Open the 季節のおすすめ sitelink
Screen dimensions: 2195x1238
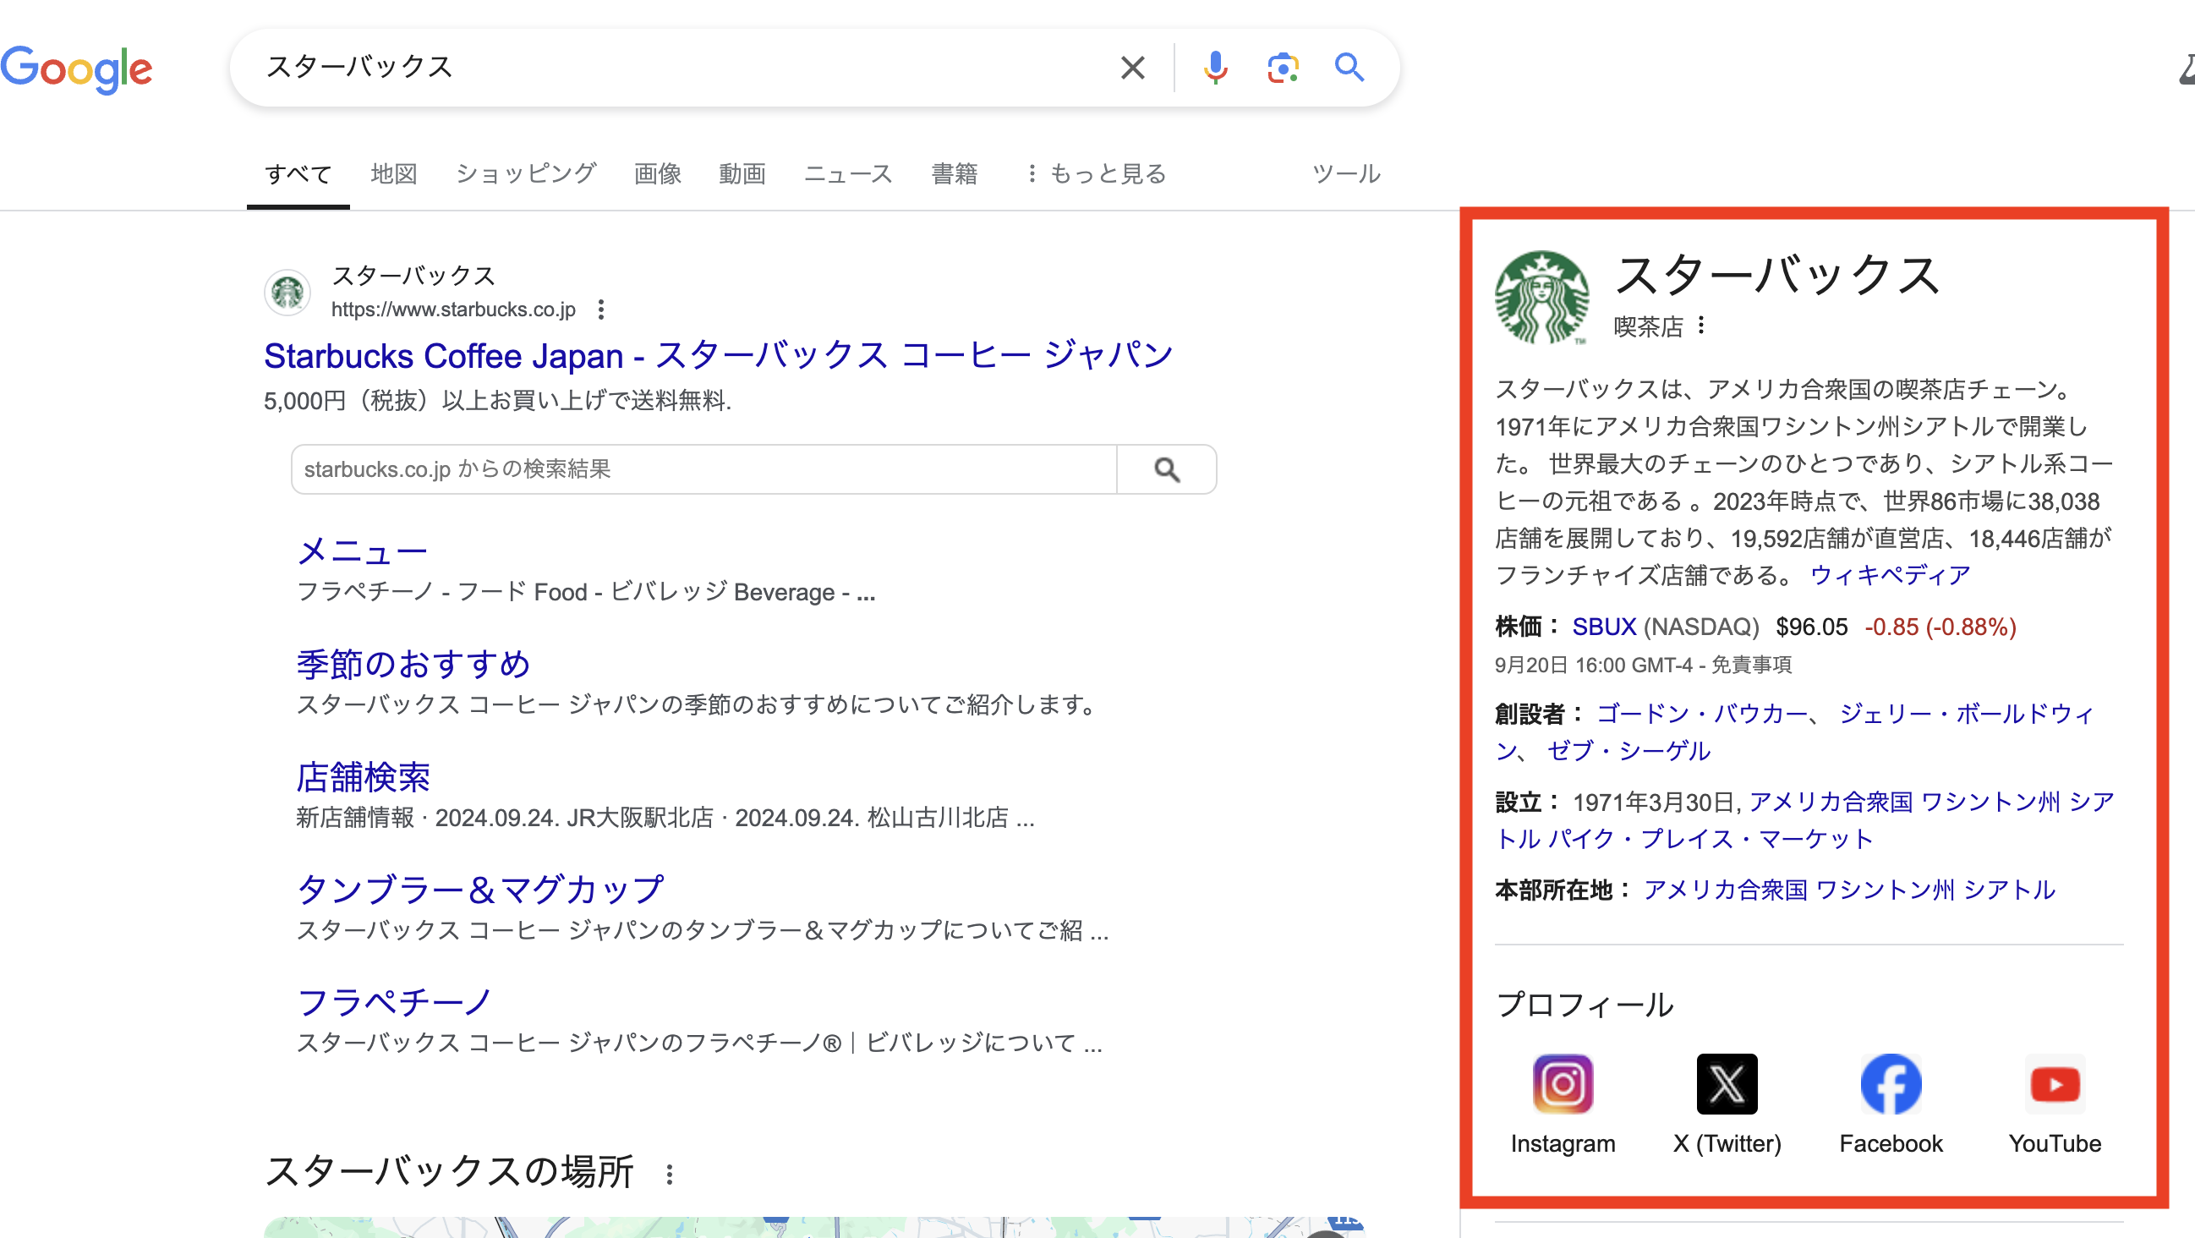tap(413, 664)
